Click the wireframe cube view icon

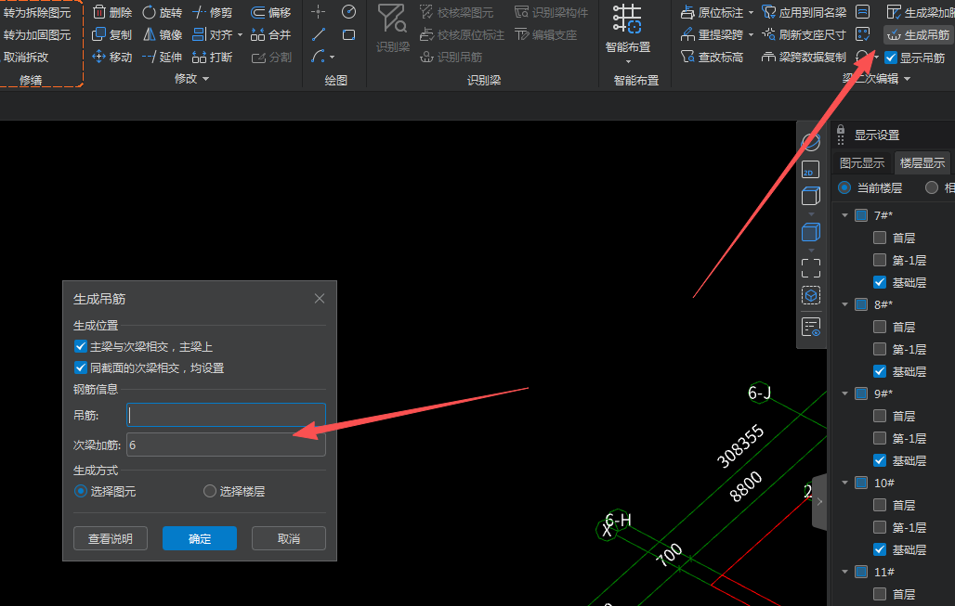tap(811, 196)
